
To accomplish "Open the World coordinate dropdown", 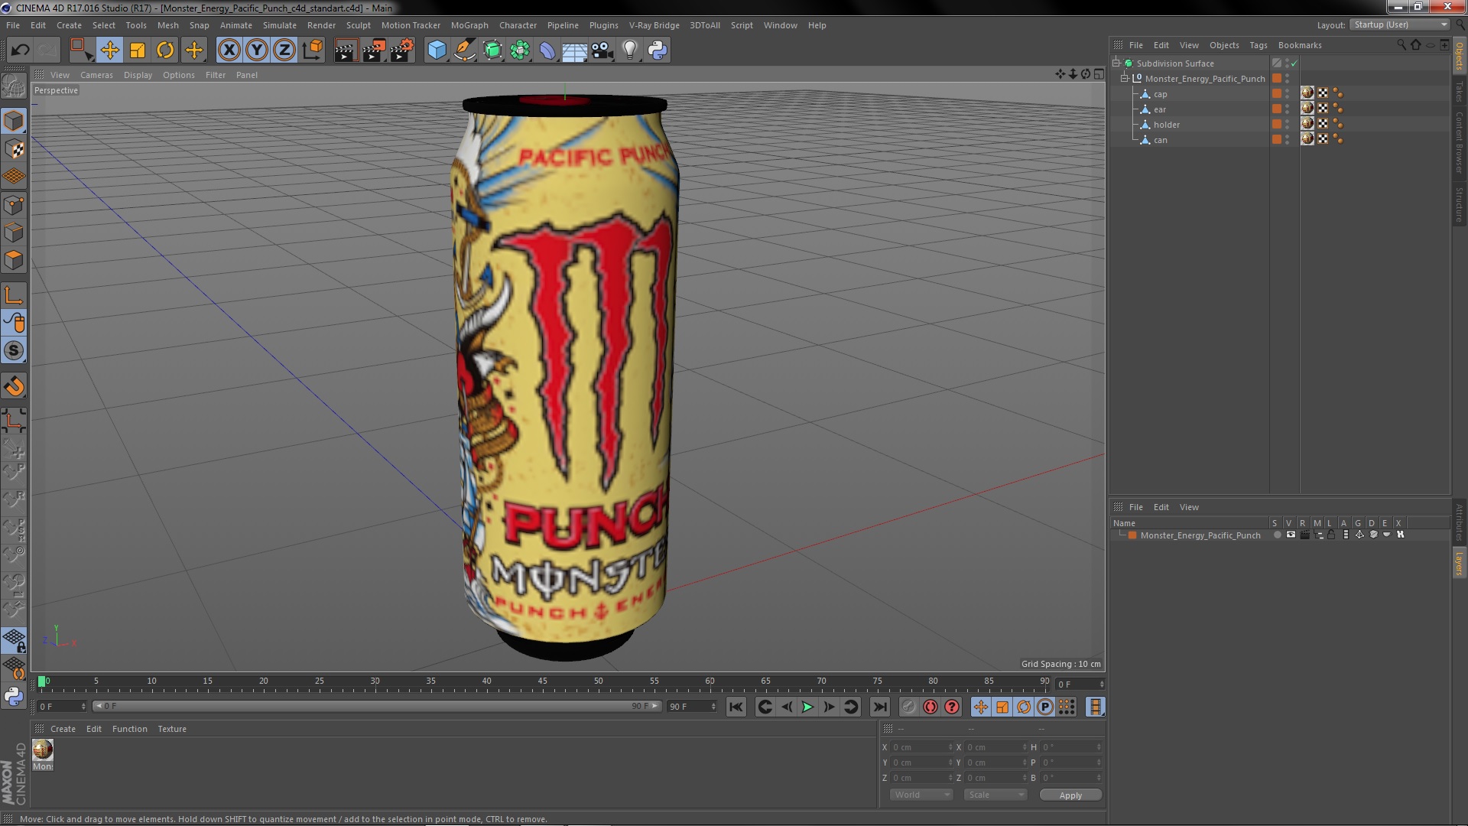I will (921, 795).
